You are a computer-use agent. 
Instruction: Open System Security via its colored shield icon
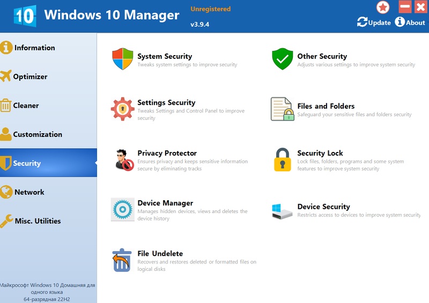(x=123, y=59)
